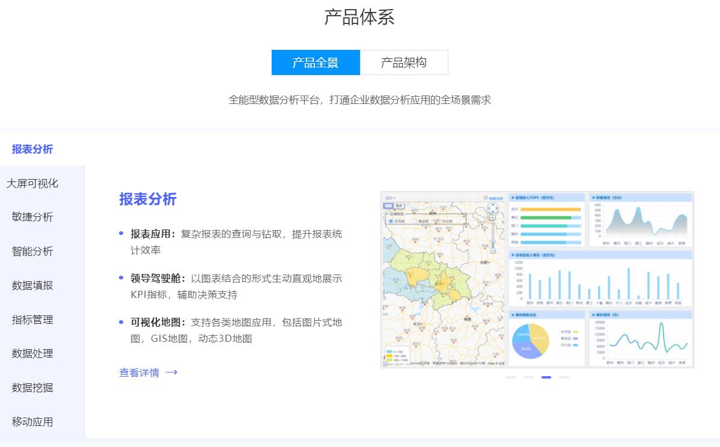Viewport: 720px width, 447px height.
Task: Switch to the 产品架构 tab
Action: (404, 62)
